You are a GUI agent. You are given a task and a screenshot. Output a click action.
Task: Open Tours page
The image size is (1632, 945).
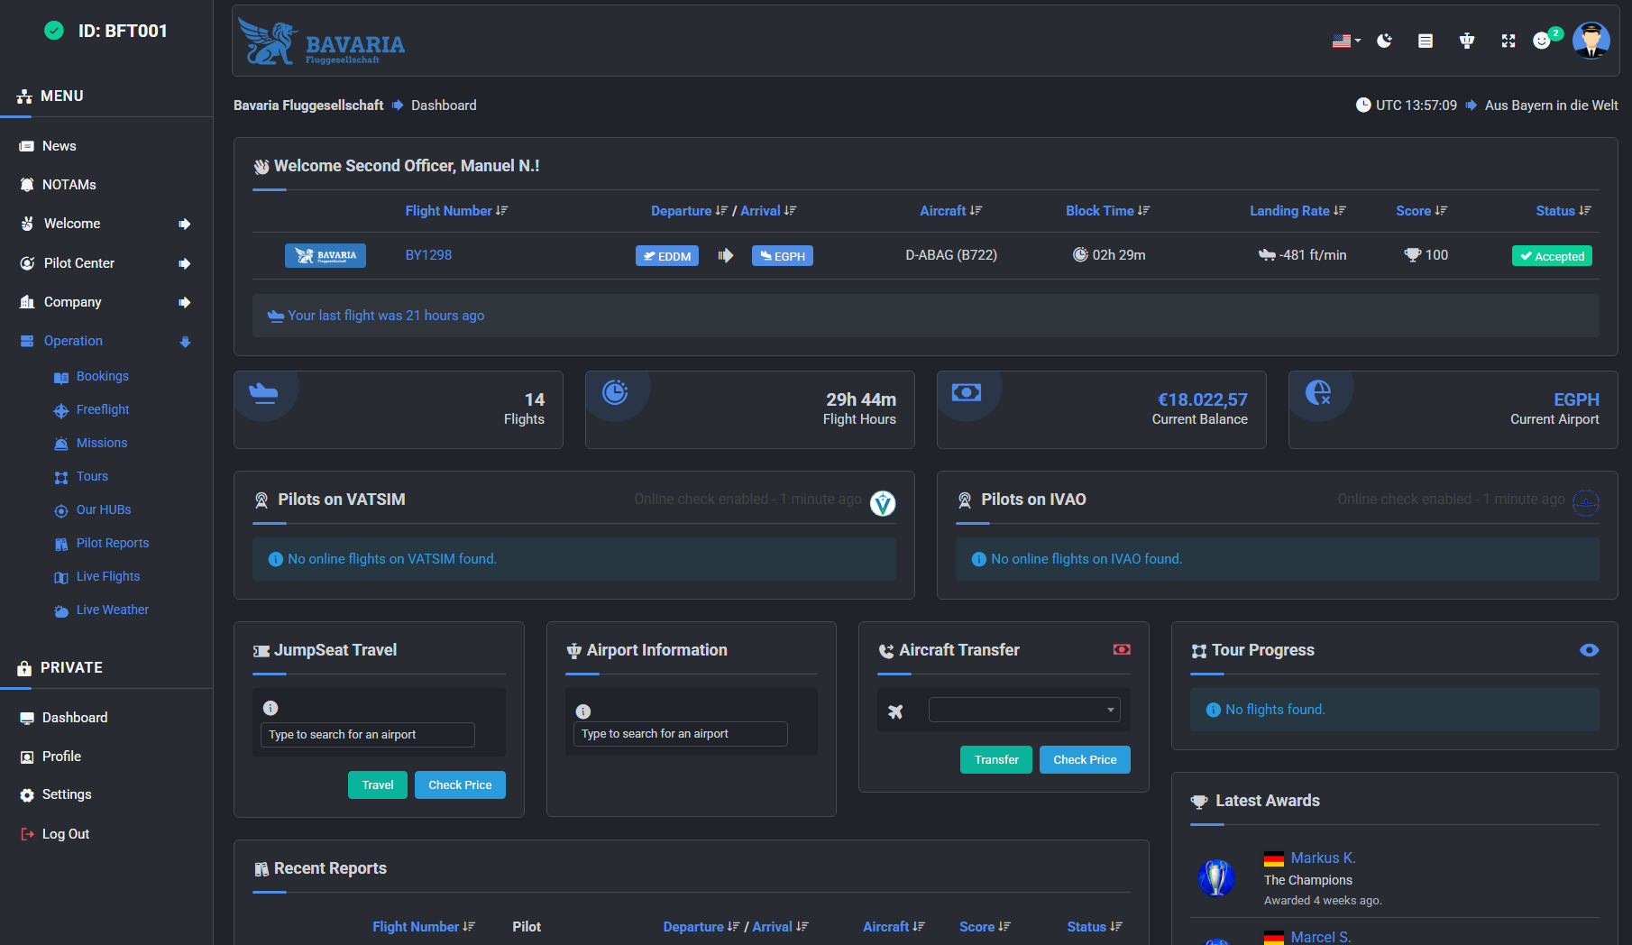click(92, 476)
